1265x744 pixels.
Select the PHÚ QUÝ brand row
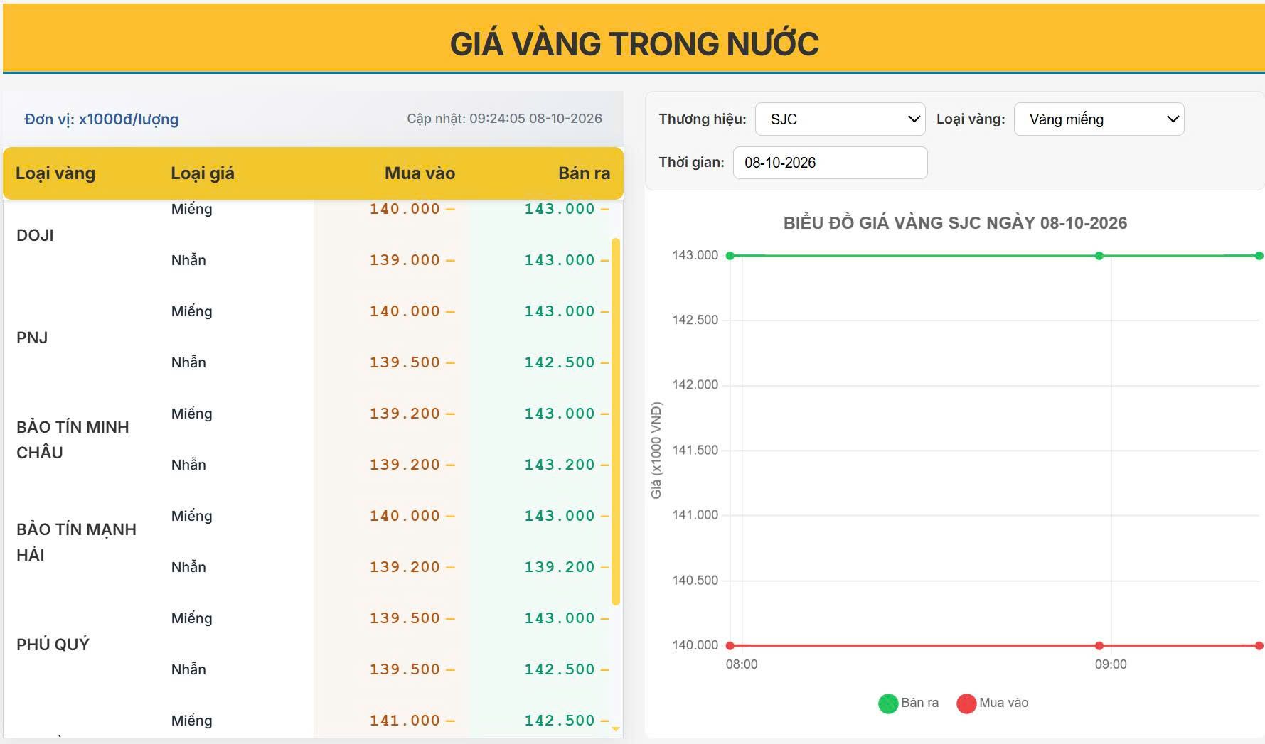(x=53, y=645)
